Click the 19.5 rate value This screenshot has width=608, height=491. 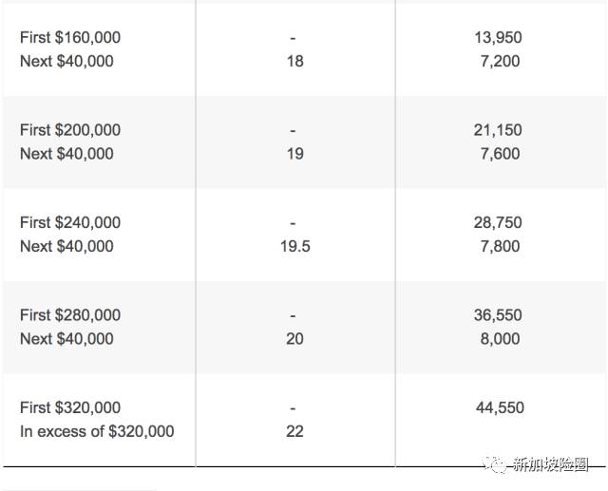tap(294, 246)
